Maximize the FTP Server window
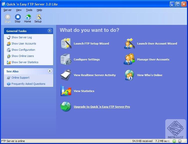Screen dimensions: 188x144 pyautogui.click(x=178, y=4)
